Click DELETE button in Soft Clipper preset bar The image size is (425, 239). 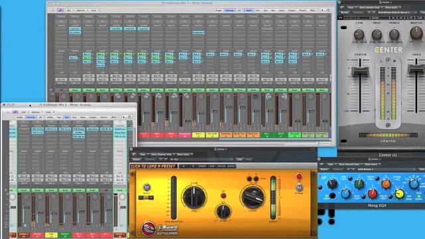231,166
